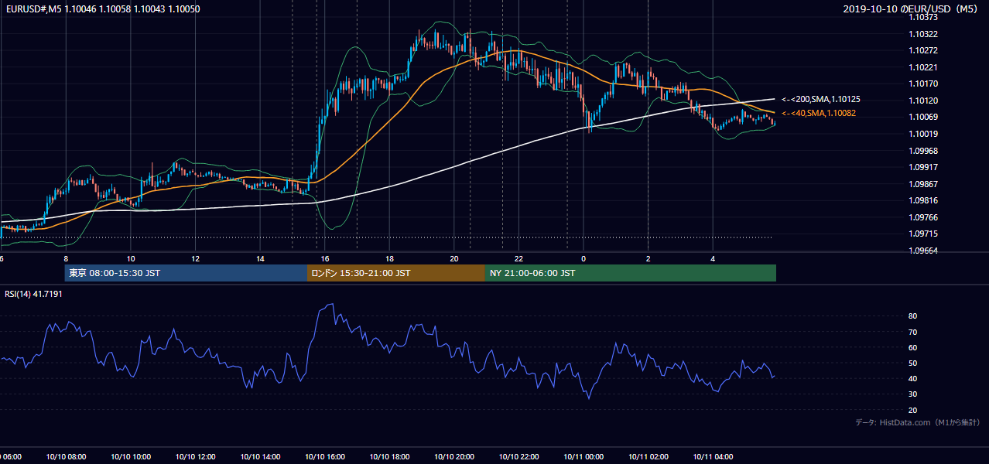
Task: Click the 10/10 14:00 date axis label
Action: tap(260, 457)
